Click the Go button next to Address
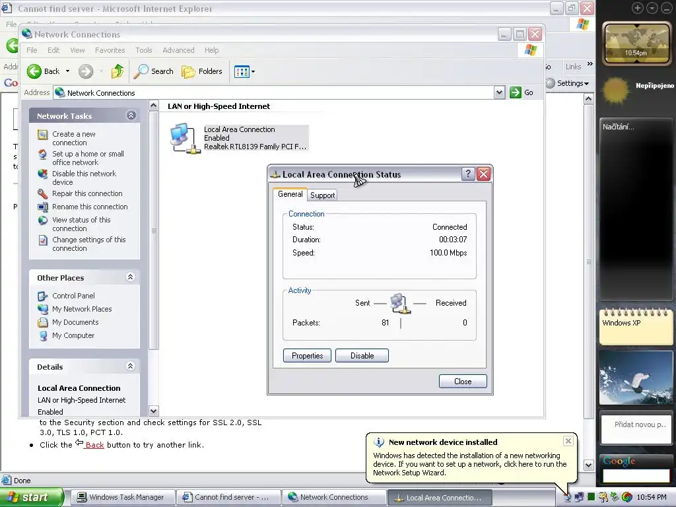 (x=522, y=92)
